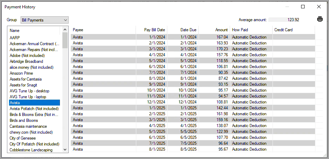Click the 94.57 amount cell
329x159 pixels.
pyautogui.click(x=214, y=96)
